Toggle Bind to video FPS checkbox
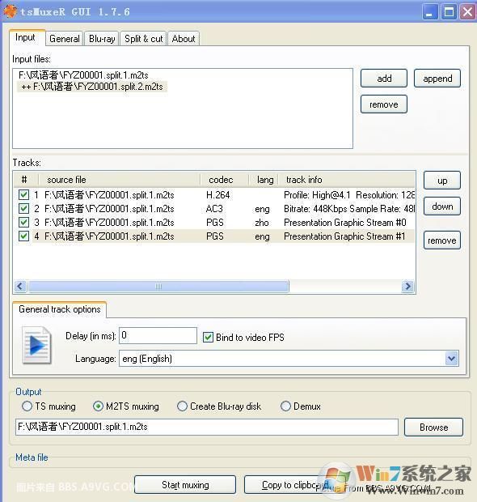This screenshot has width=477, height=502. 208,337
